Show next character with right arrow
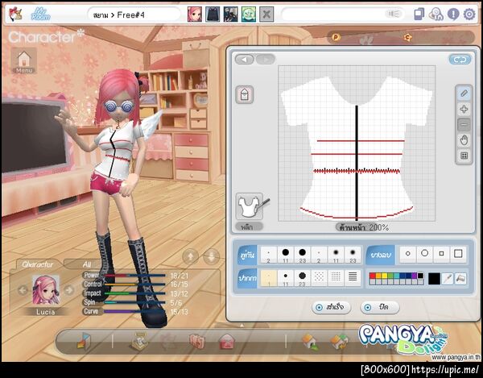Viewport: 483px width, 378px height. 69,290
